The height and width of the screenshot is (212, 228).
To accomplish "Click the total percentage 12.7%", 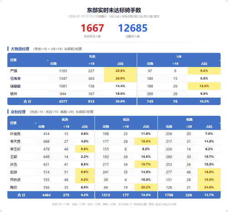I will (x=209, y=195).
